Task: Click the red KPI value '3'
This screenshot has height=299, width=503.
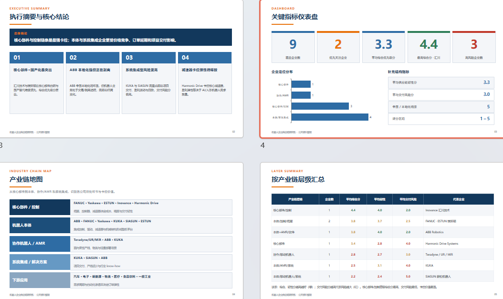Action: point(474,44)
